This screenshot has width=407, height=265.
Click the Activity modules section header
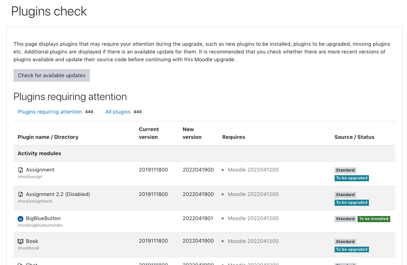tap(39, 153)
